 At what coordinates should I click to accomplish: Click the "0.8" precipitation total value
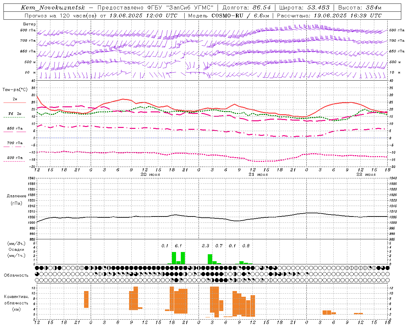pos(246,246)
